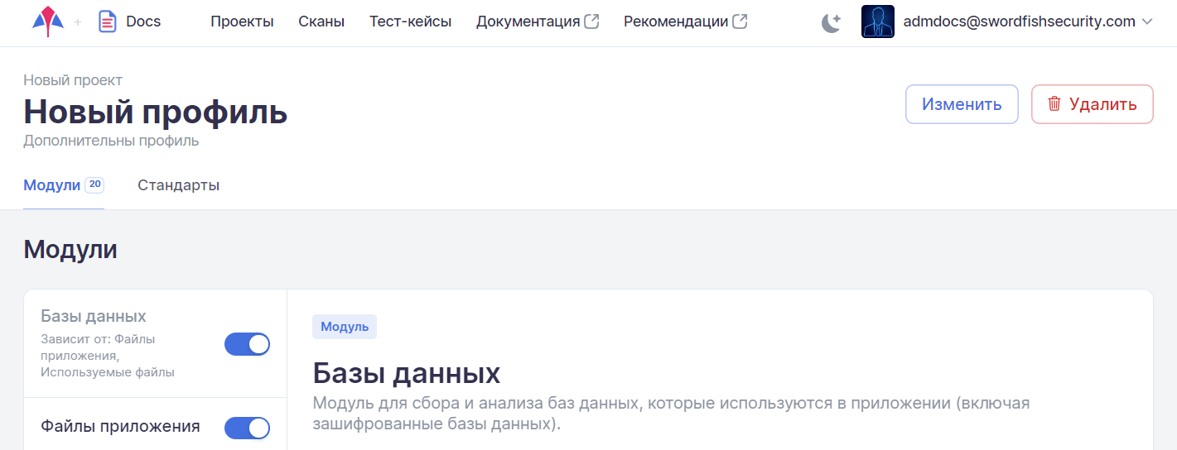Go to Сканы section

pyautogui.click(x=321, y=22)
